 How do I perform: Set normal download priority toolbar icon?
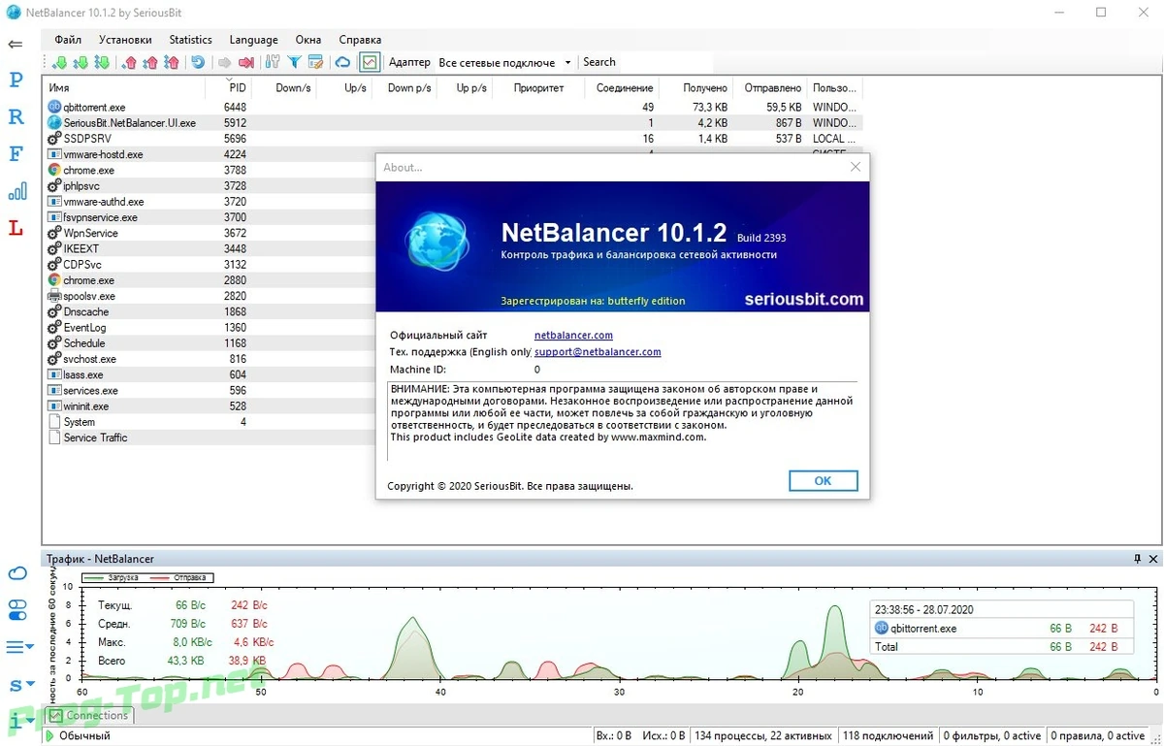pyautogui.click(x=81, y=63)
